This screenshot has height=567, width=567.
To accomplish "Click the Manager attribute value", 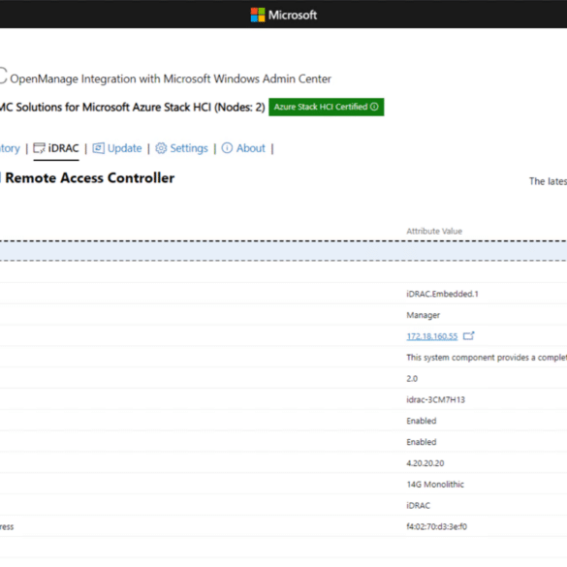I will pos(424,315).
